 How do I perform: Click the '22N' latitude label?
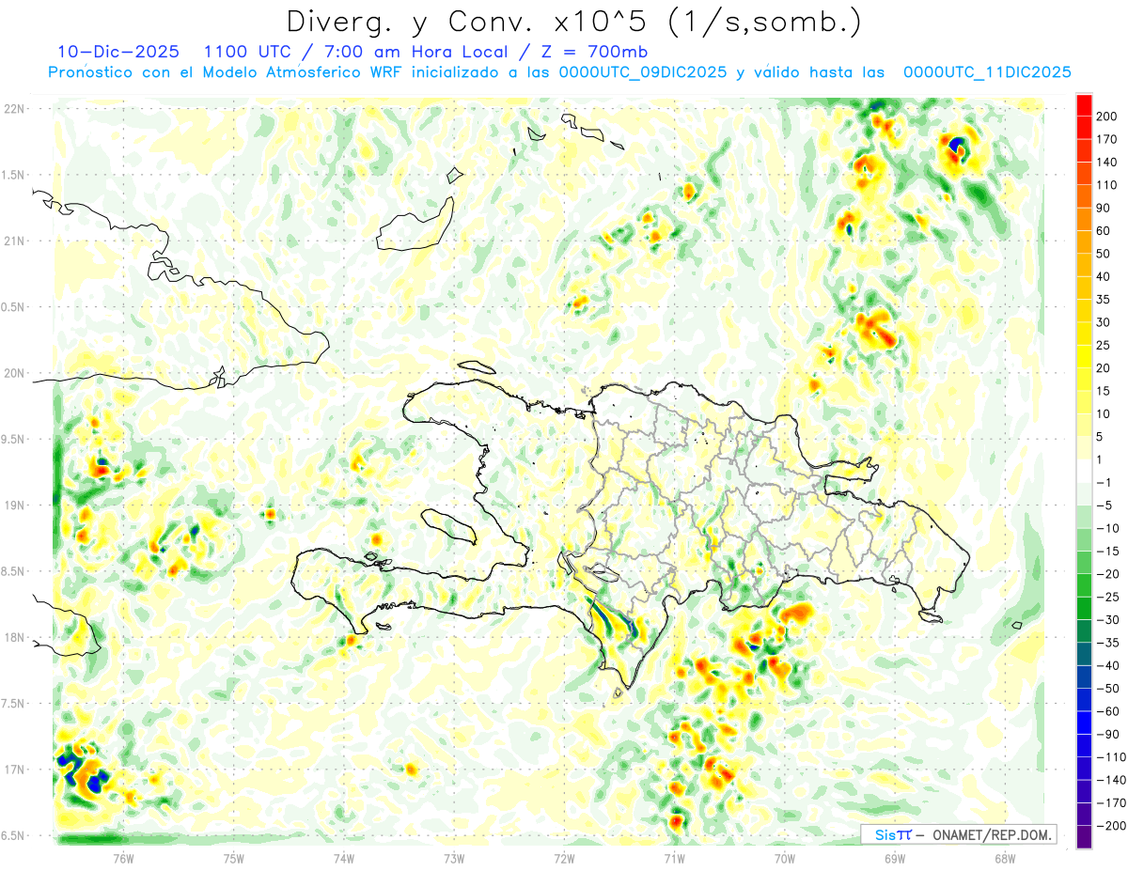click(x=15, y=109)
